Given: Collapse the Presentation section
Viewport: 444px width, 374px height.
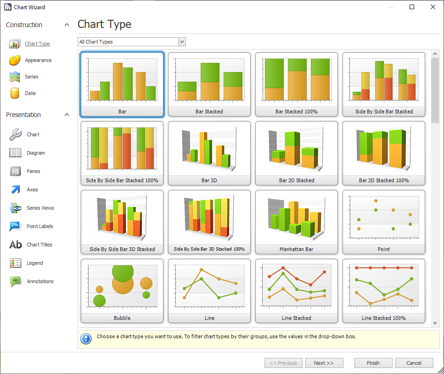Looking at the screenshot, I should 67,114.
